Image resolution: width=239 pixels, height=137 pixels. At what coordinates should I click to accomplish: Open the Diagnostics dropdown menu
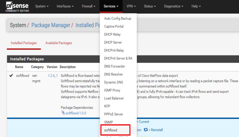click(173, 6)
